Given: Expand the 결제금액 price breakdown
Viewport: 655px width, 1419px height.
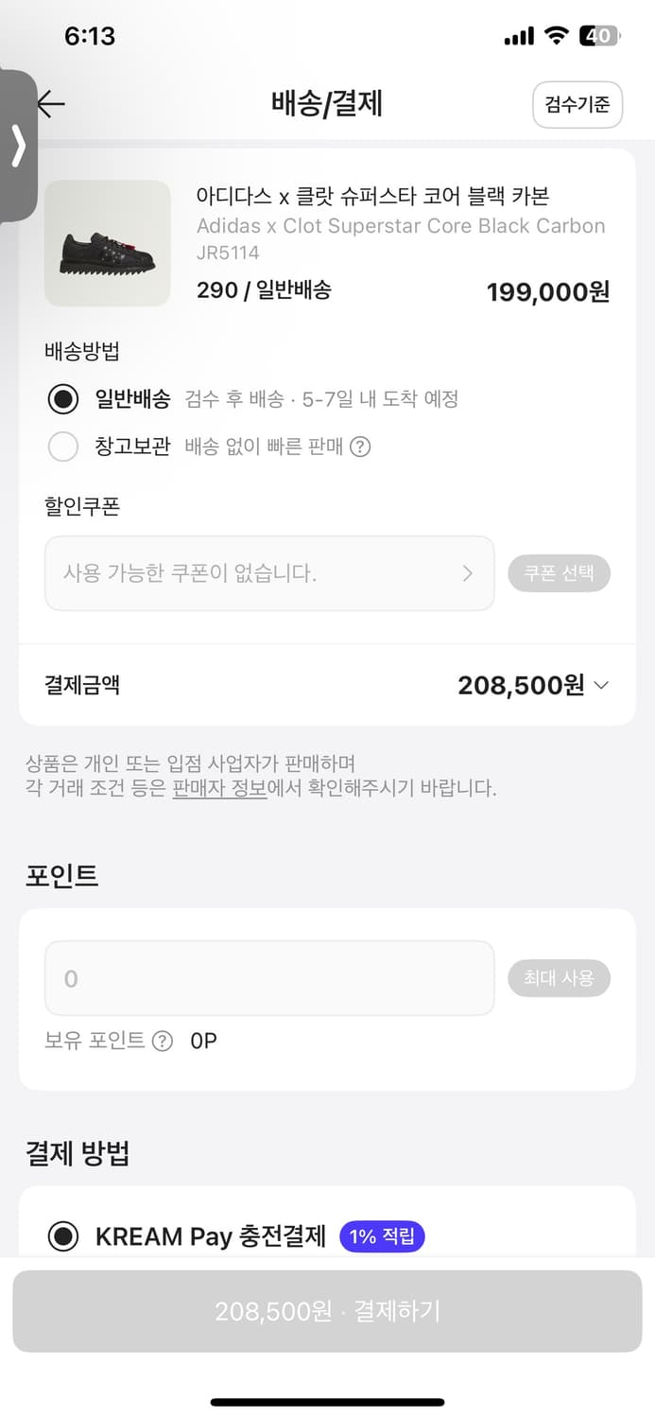Looking at the screenshot, I should pyautogui.click(x=601, y=685).
